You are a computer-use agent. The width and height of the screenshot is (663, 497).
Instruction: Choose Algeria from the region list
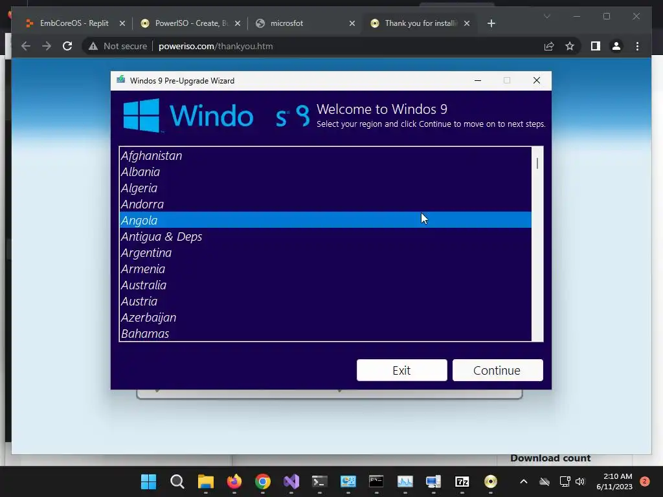326,188
